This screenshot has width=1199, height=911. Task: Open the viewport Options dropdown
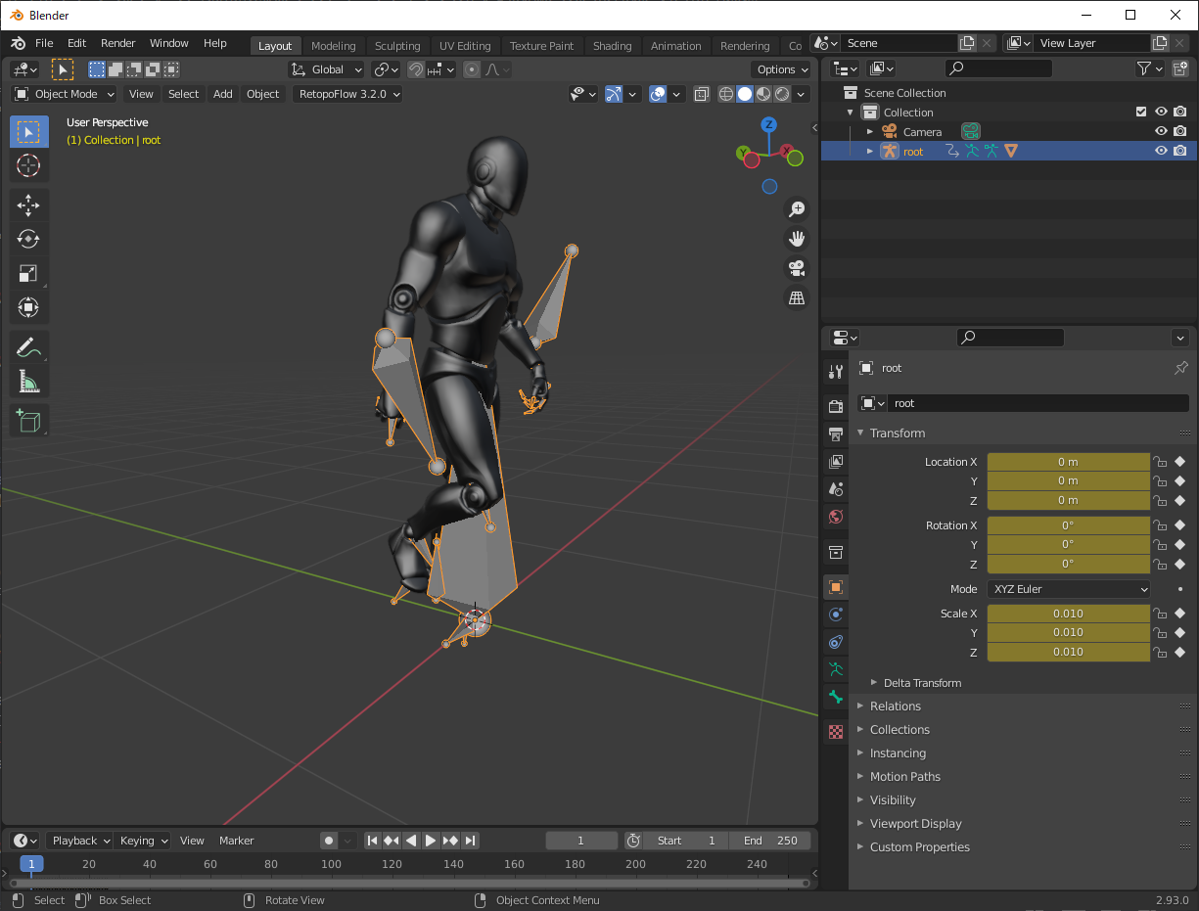pyautogui.click(x=782, y=69)
